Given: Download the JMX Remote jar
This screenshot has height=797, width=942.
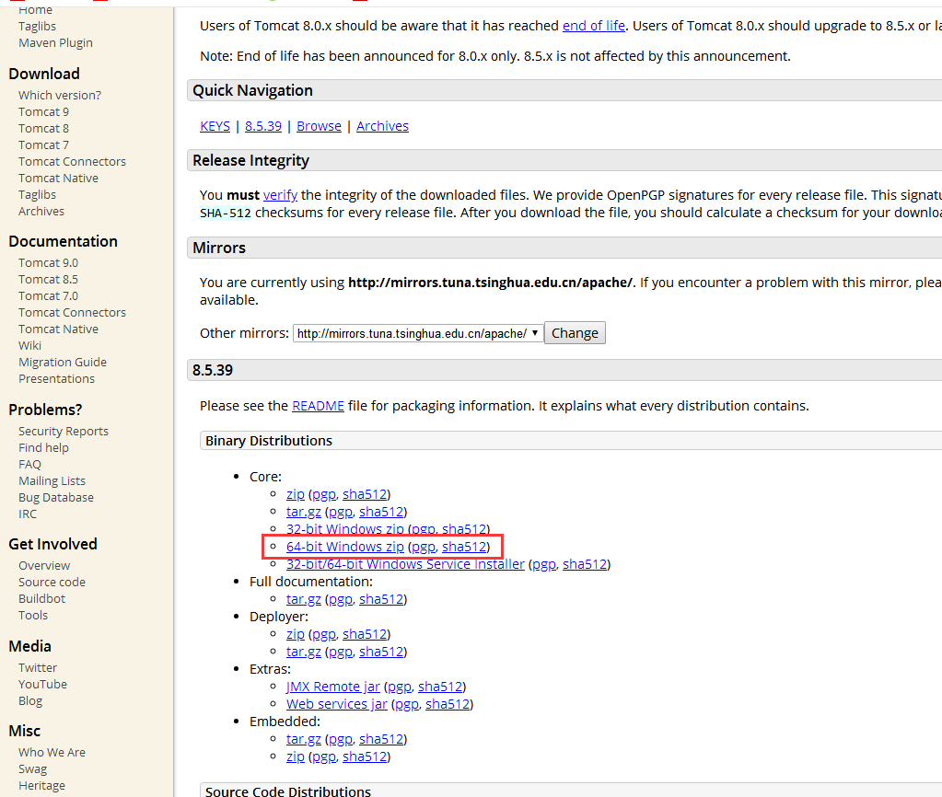Looking at the screenshot, I should (x=332, y=687).
